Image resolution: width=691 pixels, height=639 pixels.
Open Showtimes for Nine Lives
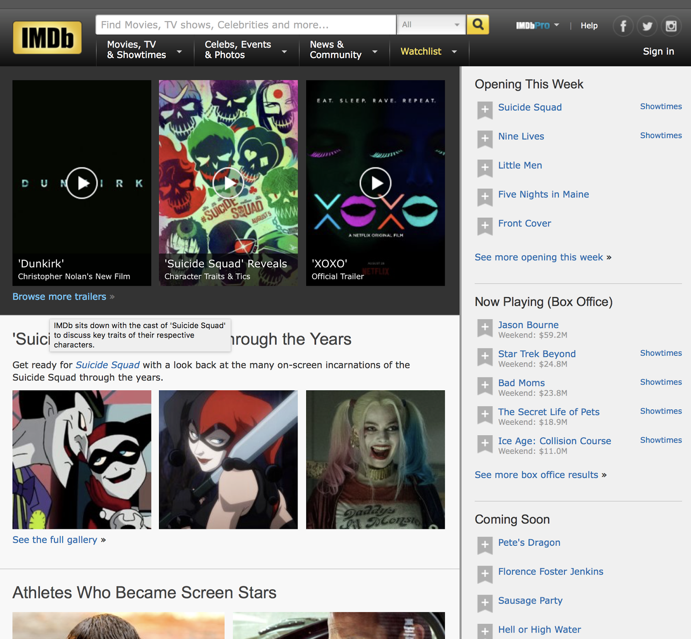pyautogui.click(x=661, y=135)
